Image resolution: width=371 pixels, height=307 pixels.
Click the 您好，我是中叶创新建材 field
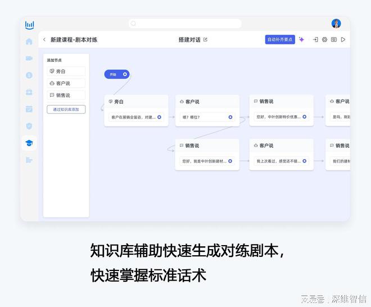207,161
